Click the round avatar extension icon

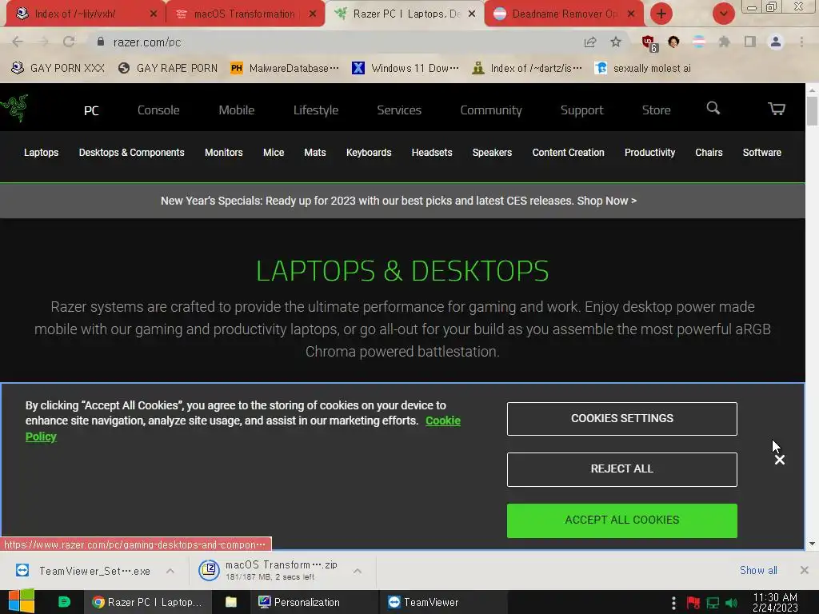point(673,42)
